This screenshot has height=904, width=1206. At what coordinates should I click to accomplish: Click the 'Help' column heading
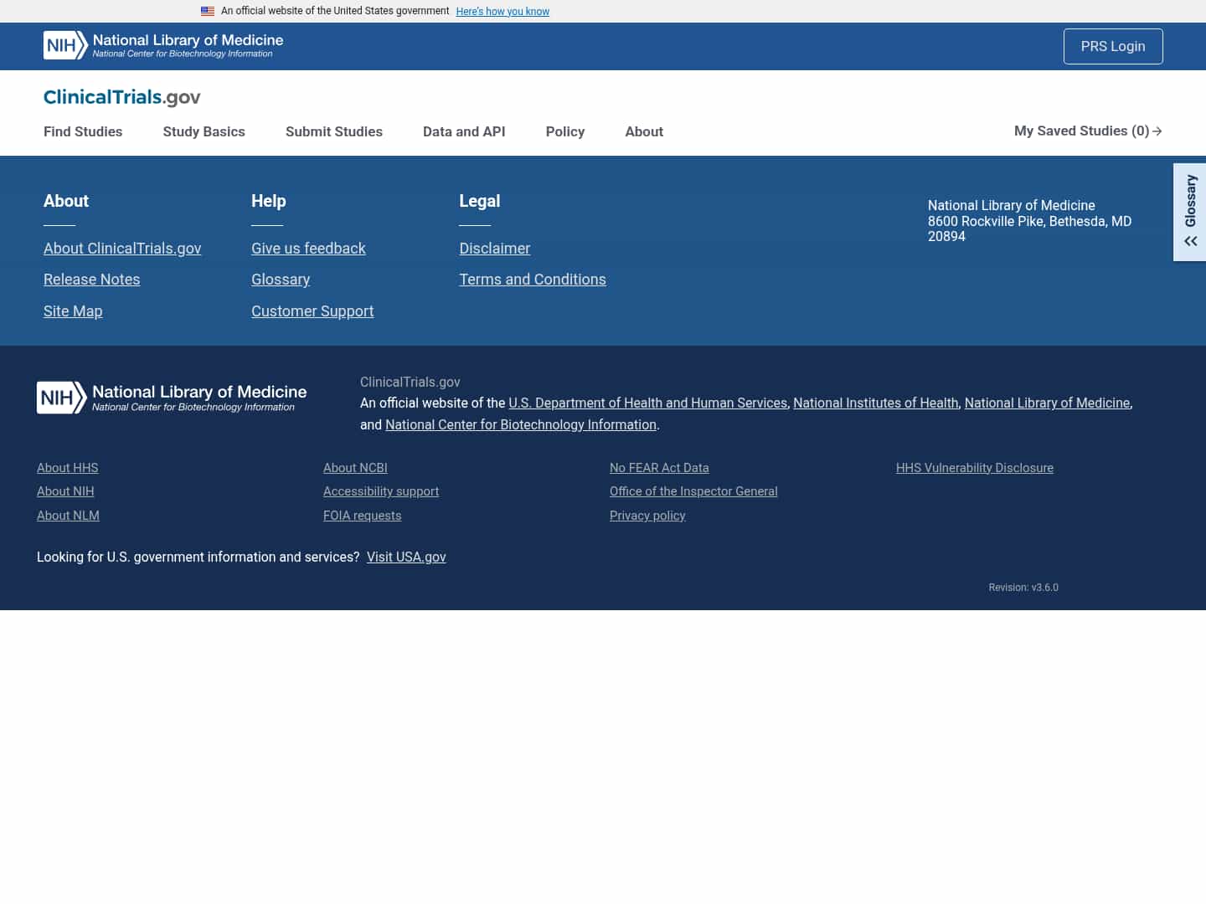269,201
